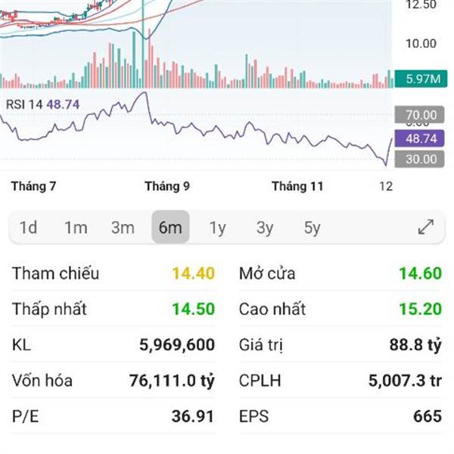
Task: Tap the Tham chiếu value 14.40
Action: click(193, 274)
